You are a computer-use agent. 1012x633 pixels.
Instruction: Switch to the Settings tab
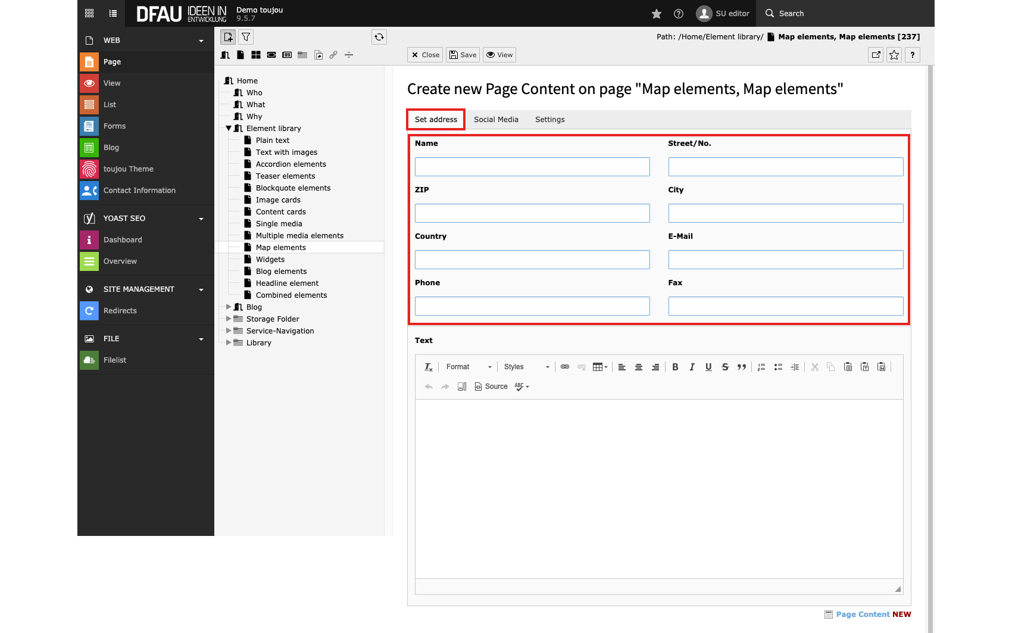coord(549,120)
